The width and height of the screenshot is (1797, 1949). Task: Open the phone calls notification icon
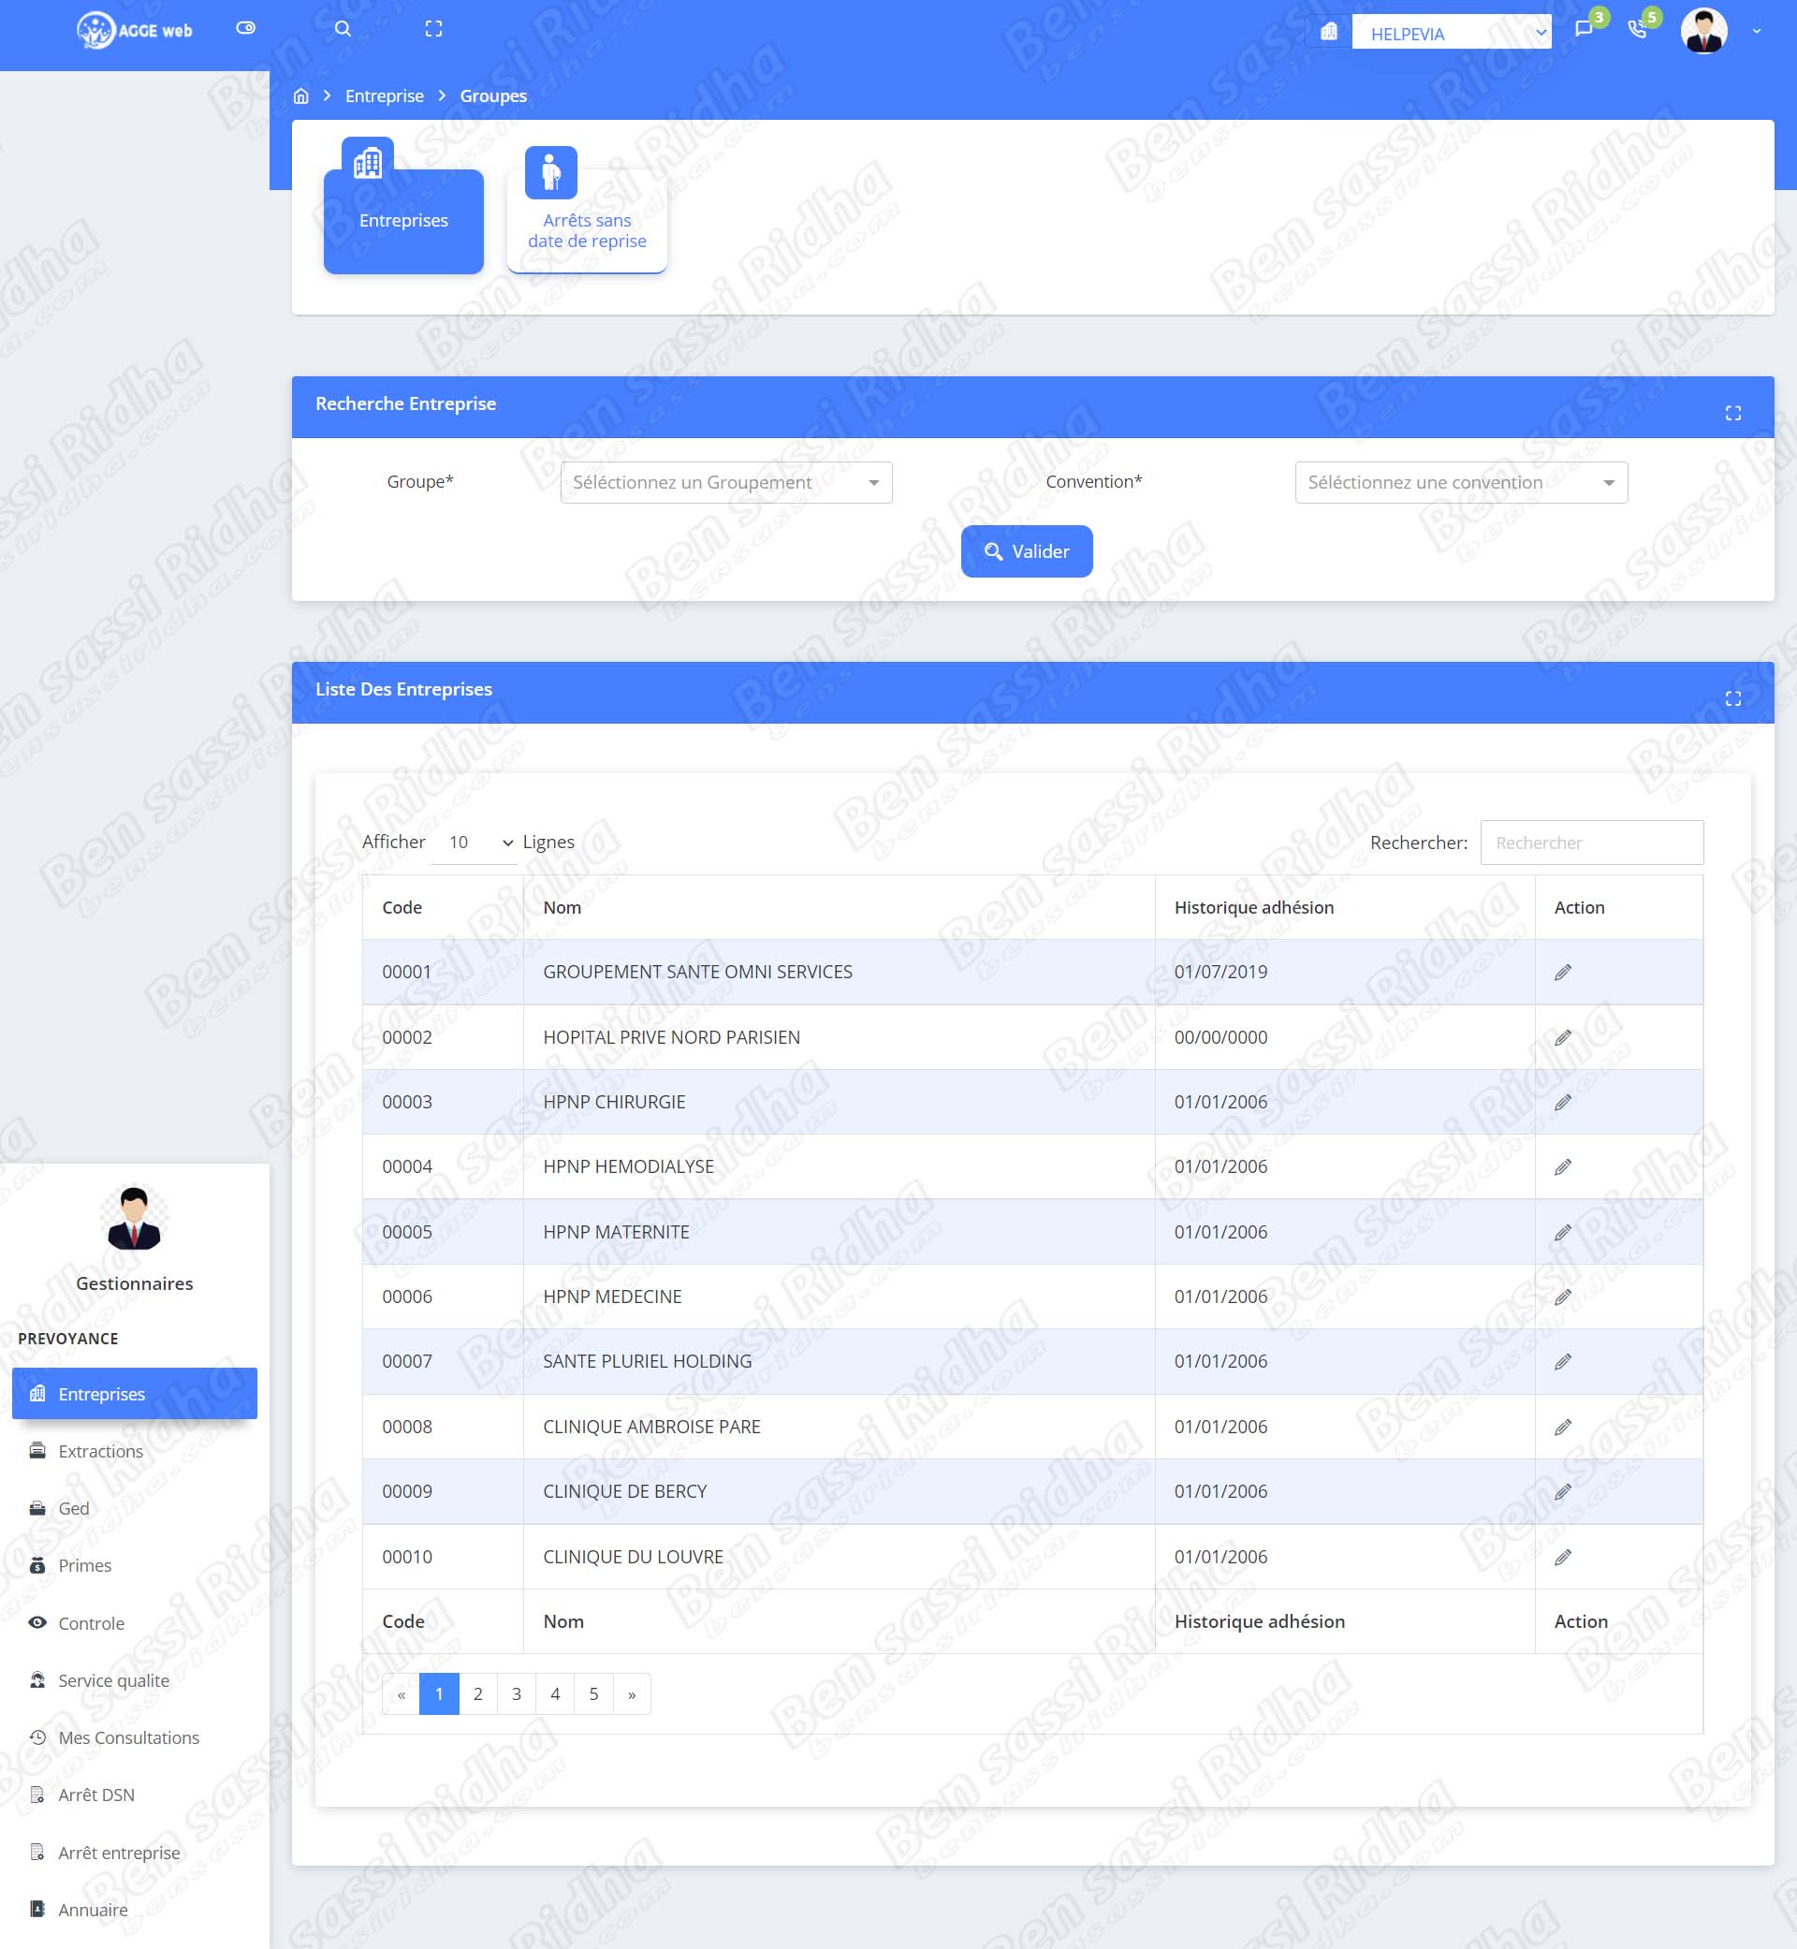1637,29
